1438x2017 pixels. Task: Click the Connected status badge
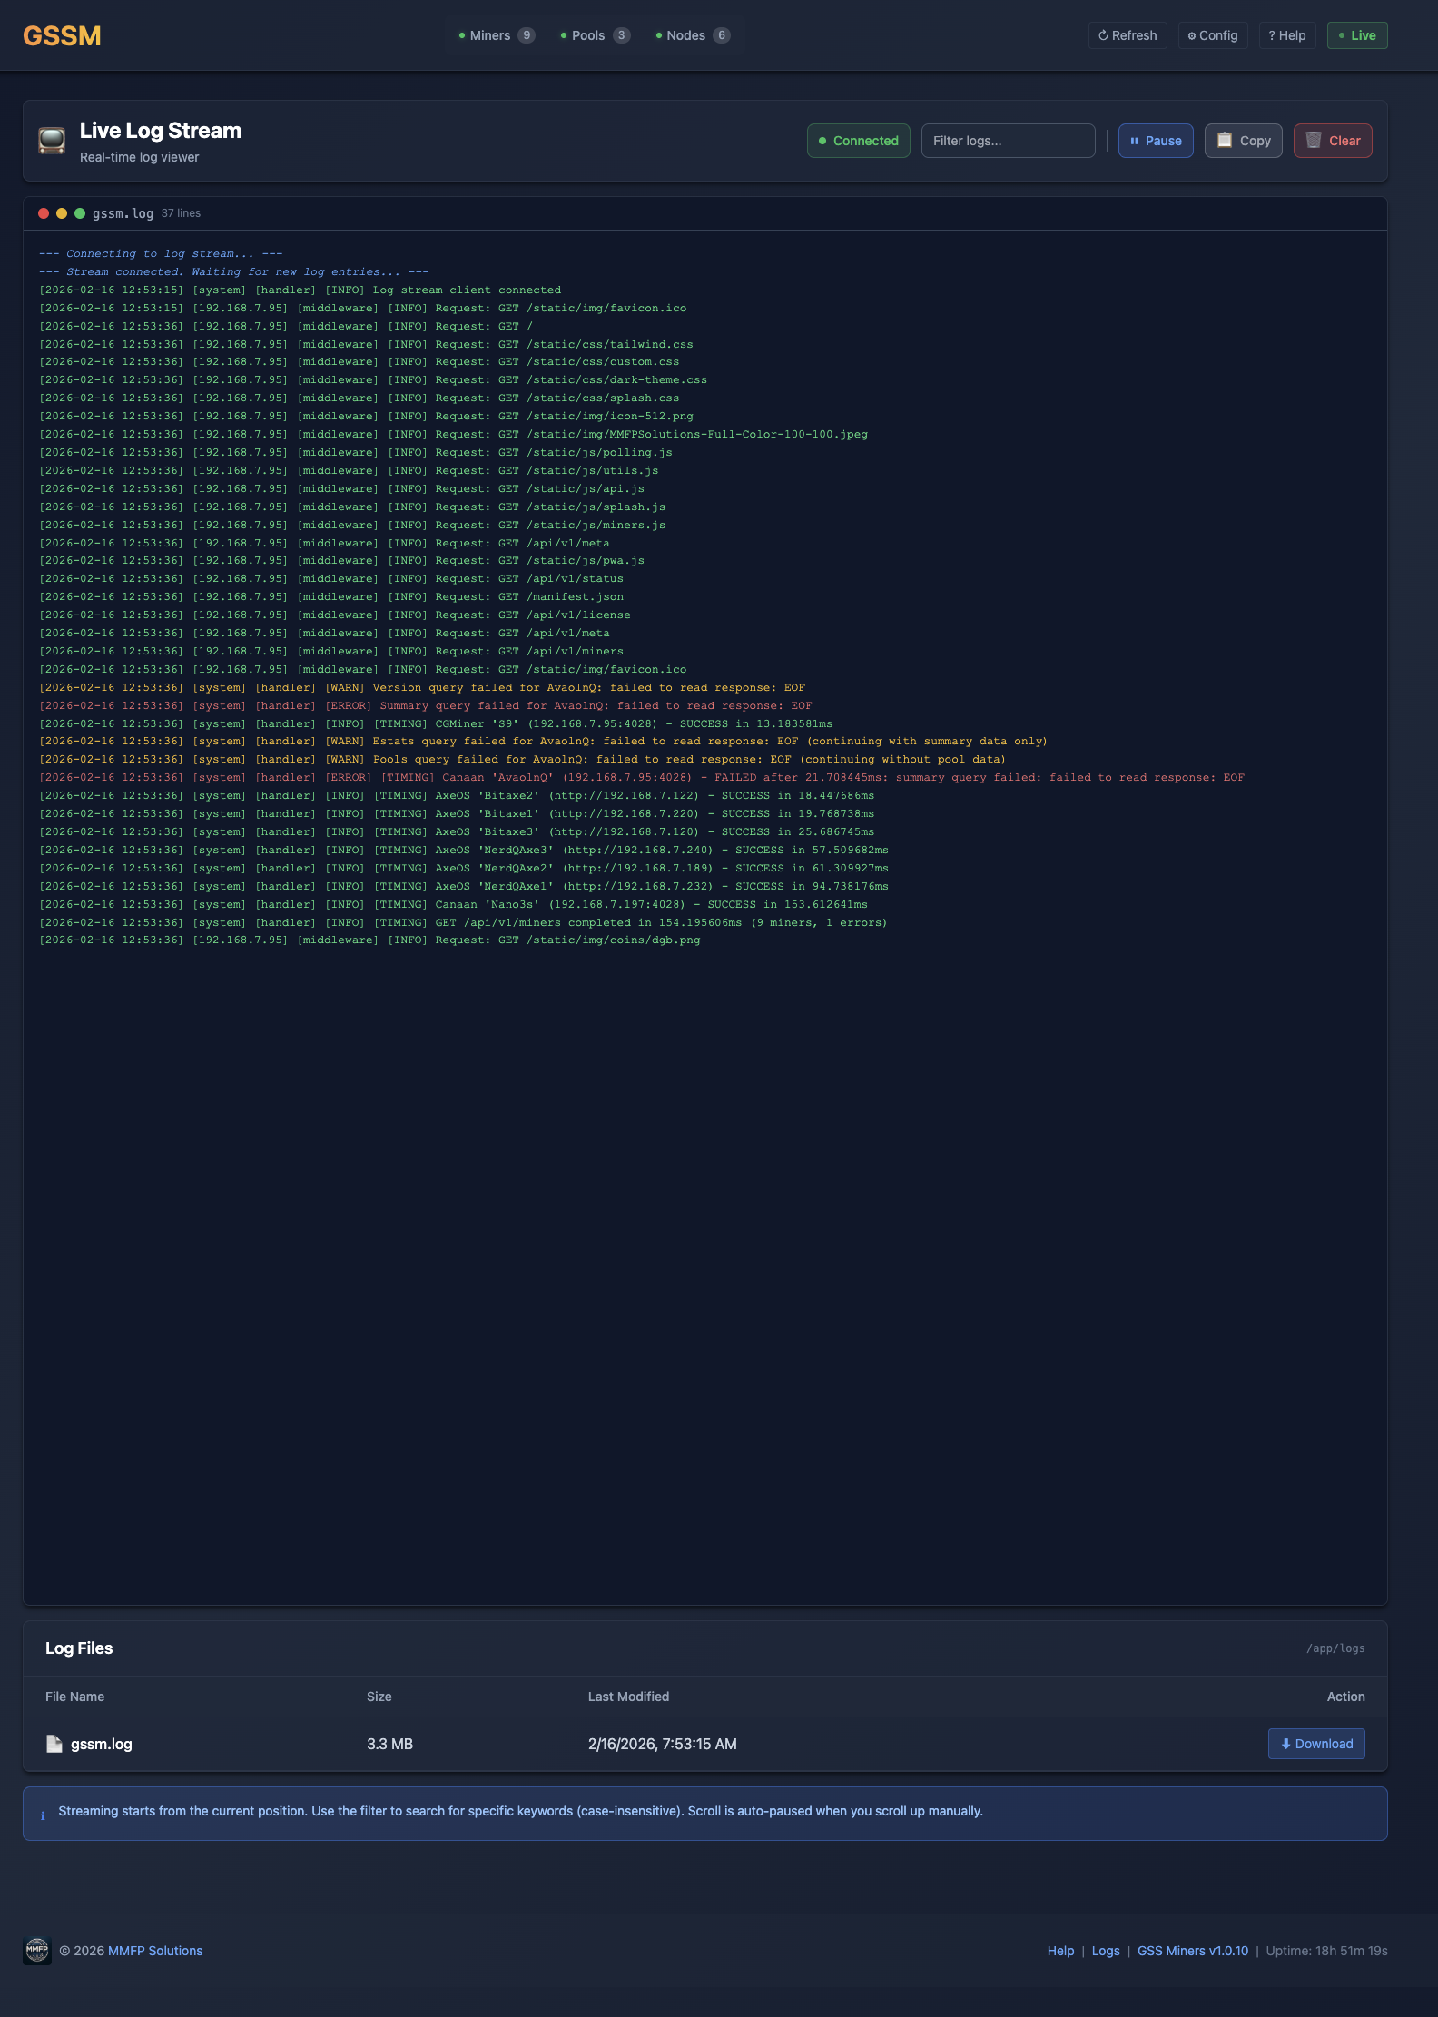coord(859,141)
